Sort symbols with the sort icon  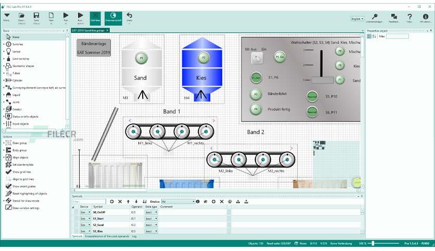(x=145, y=202)
